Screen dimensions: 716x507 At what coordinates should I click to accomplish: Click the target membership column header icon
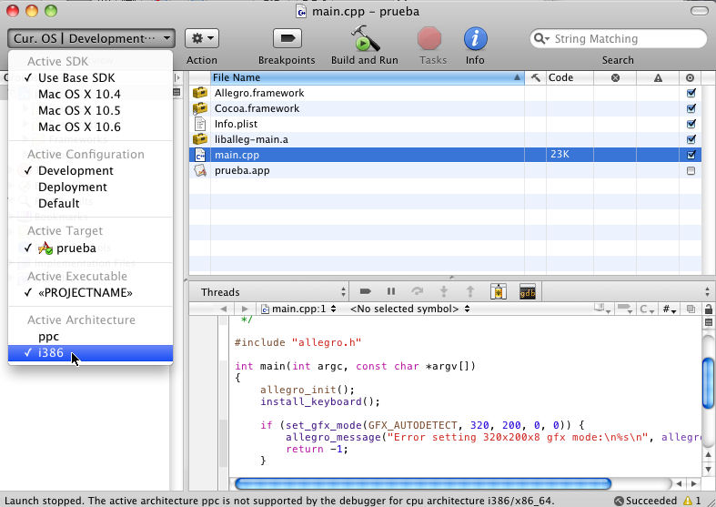coord(690,77)
